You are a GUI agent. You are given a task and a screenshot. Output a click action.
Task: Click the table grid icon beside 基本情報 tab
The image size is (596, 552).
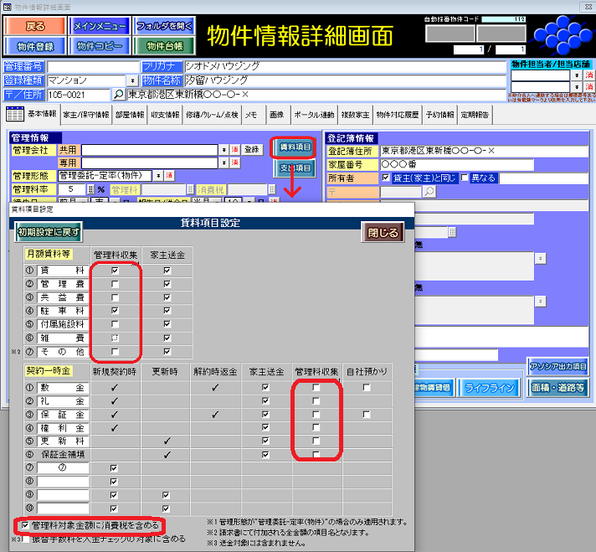(x=14, y=114)
